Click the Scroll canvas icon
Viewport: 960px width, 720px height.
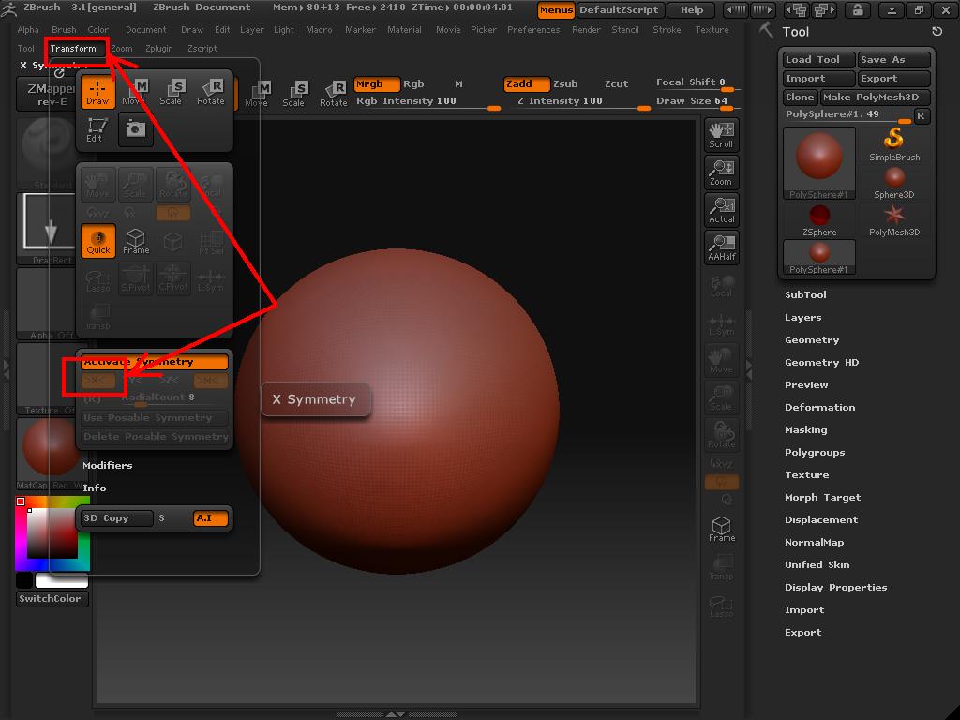pyautogui.click(x=721, y=134)
